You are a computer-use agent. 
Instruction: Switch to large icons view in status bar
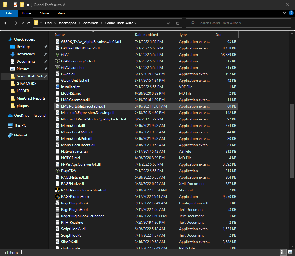tap(290, 252)
